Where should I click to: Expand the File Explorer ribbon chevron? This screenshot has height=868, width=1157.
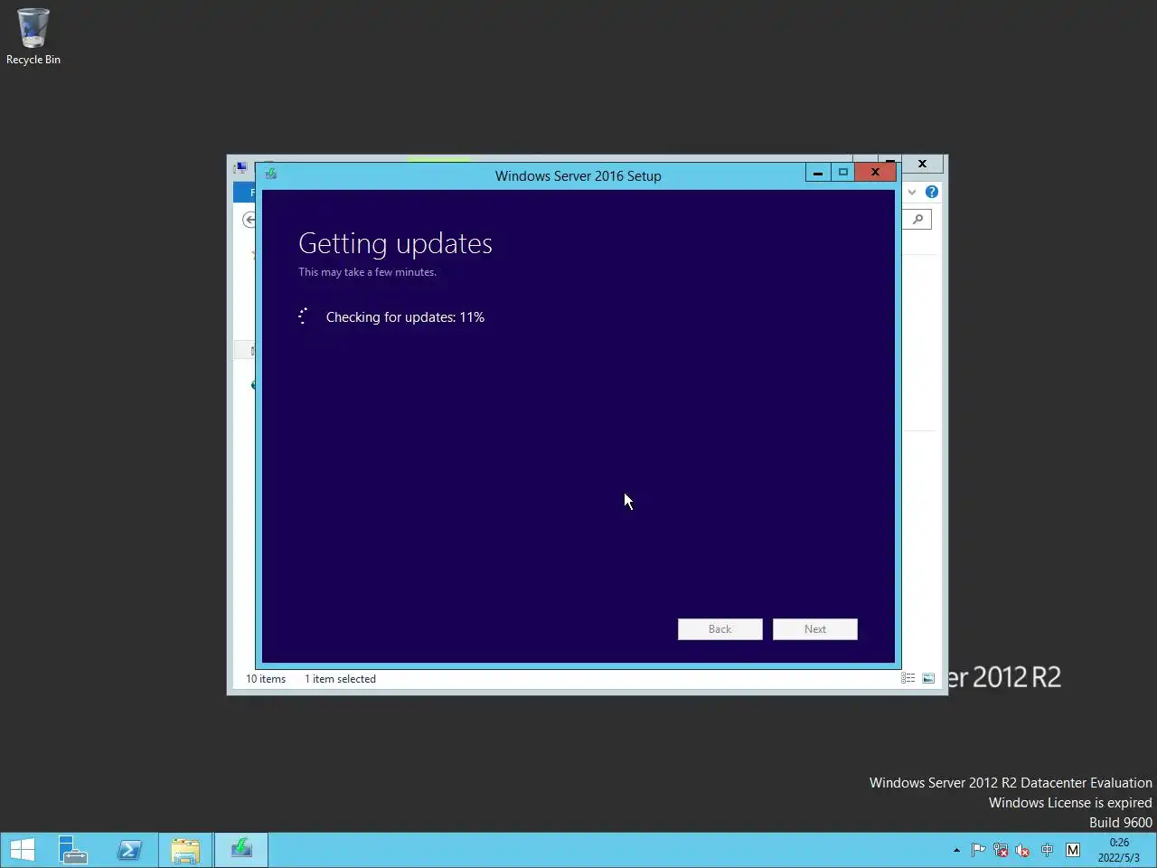[x=912, y=192]
